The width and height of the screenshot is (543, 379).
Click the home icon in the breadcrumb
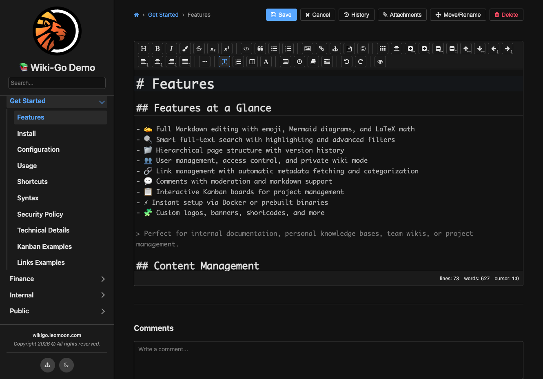136,15
